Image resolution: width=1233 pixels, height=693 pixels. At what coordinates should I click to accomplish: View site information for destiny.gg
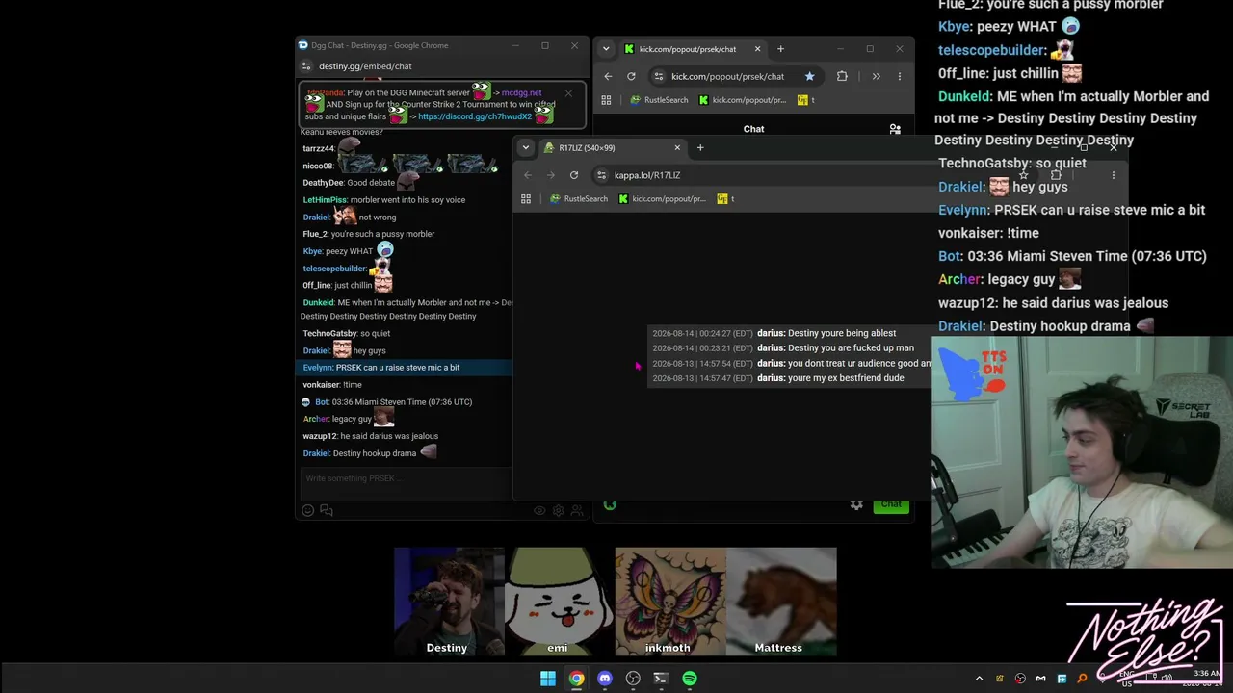[306, 66]
